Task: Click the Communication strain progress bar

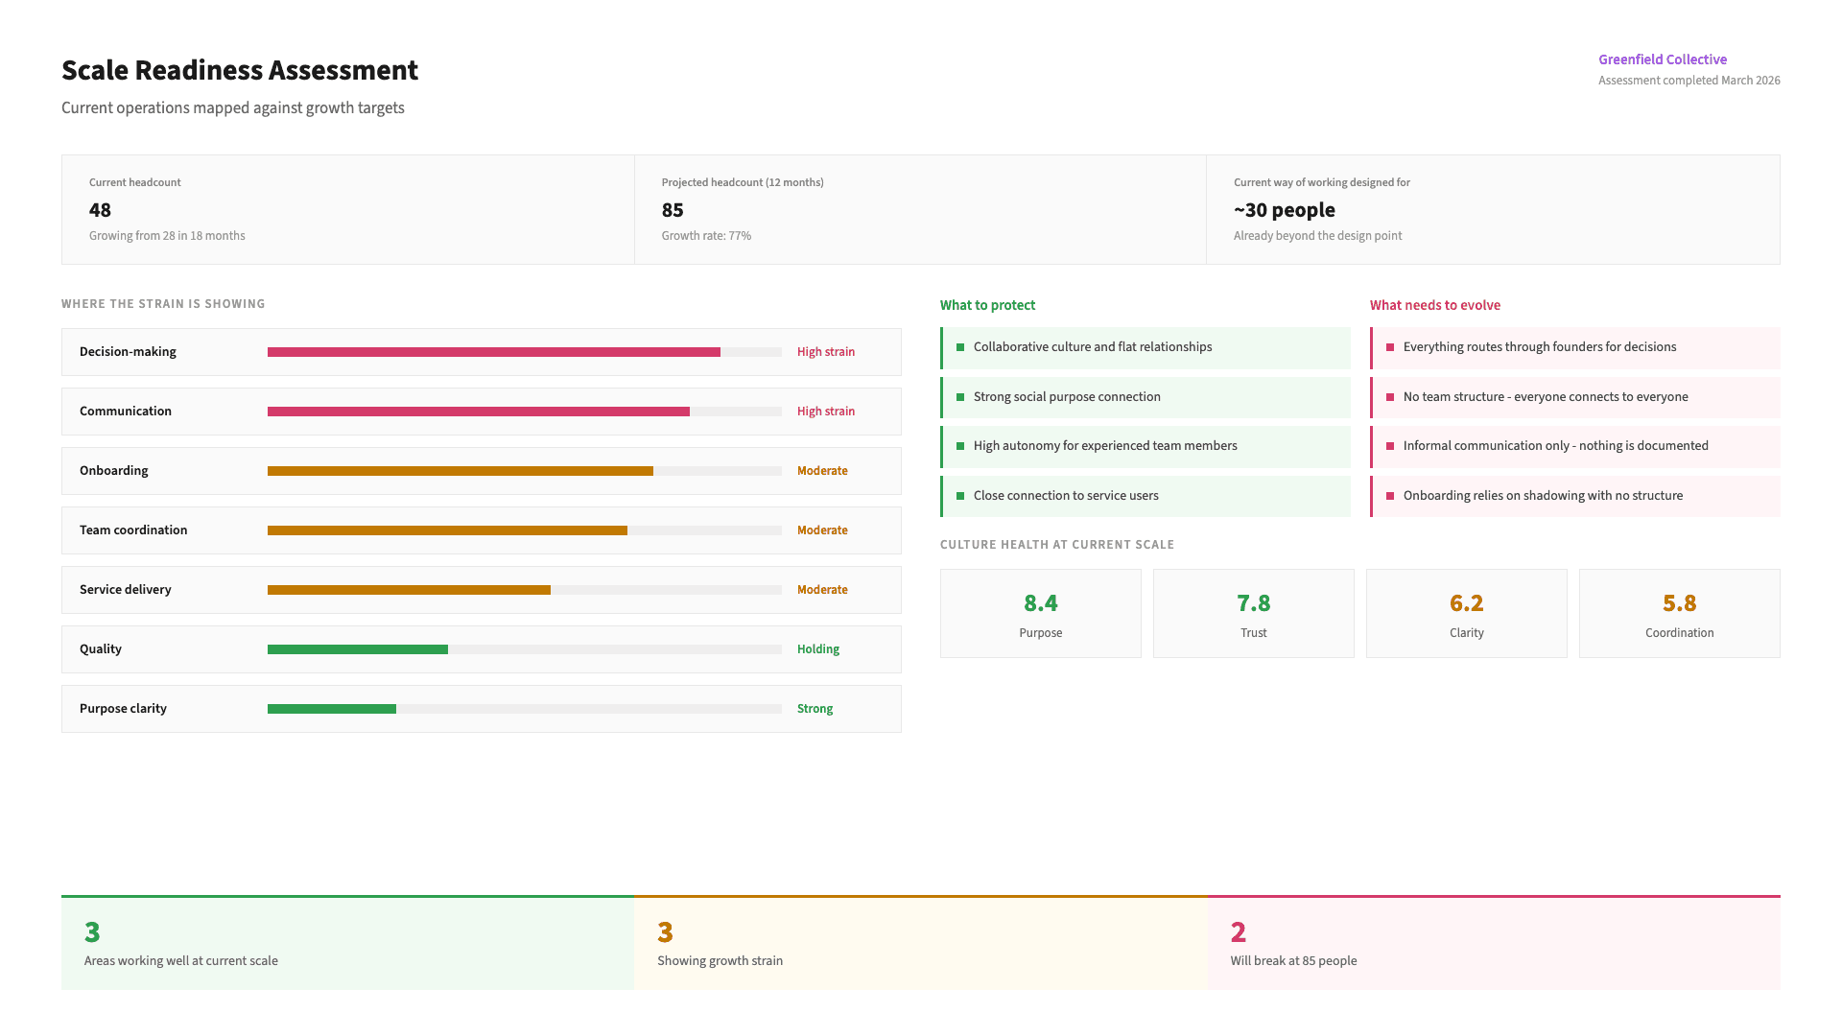Action: [x=525, y=411]
